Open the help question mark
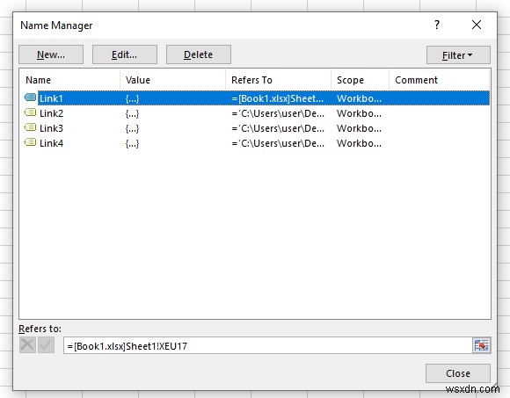 [x=437, y=25]
